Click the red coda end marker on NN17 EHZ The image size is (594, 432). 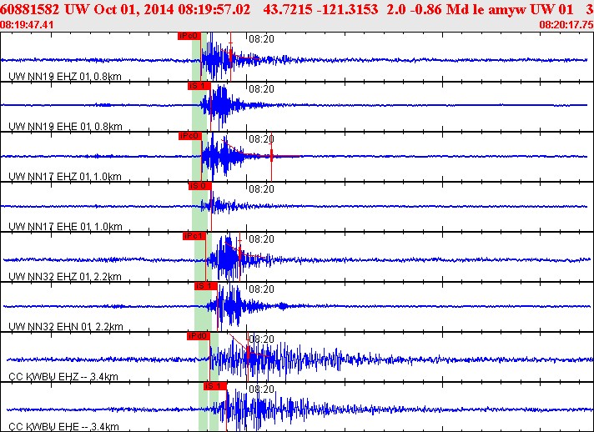point(271,156)
